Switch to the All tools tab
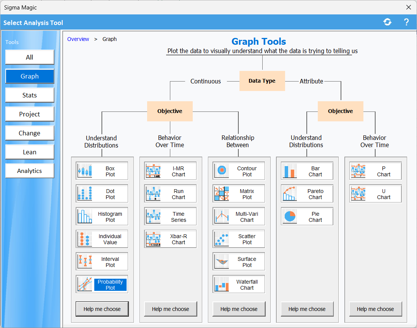 click(x=30, y=57)
